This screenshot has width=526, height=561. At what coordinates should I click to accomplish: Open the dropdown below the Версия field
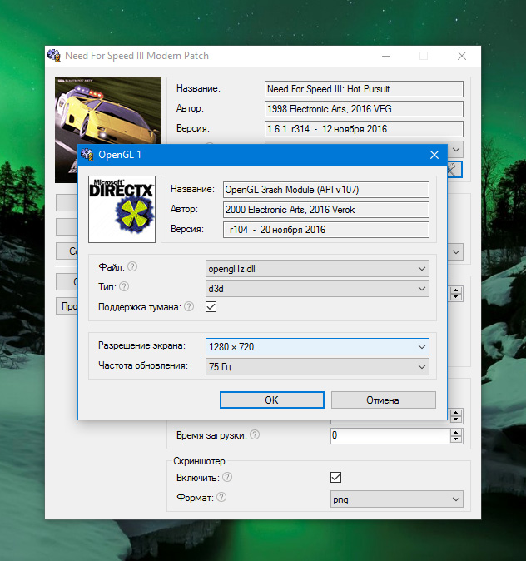point(456,150)
